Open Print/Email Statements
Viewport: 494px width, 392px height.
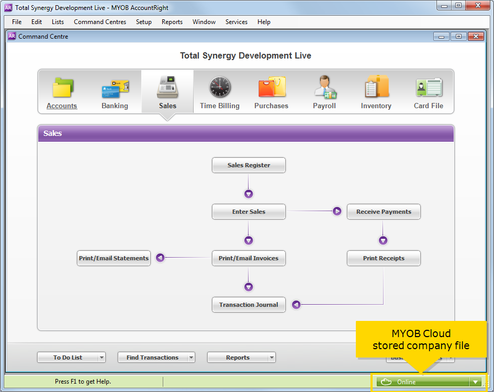(114, 258)
